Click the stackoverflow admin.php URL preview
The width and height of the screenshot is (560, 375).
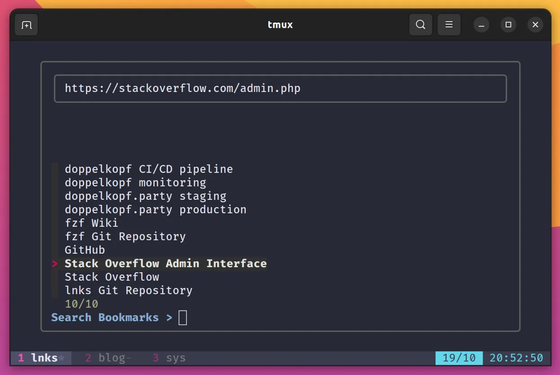182,88
